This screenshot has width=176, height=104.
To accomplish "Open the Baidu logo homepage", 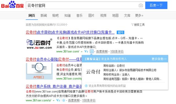I will pyautogui.click(x=12, y=5).
